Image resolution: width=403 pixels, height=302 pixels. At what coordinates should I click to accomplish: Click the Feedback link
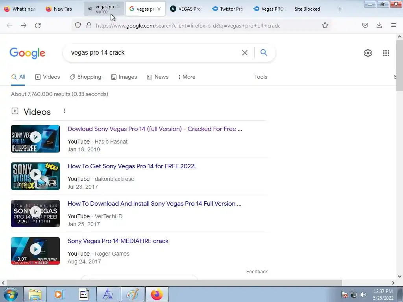pos(257,272)
